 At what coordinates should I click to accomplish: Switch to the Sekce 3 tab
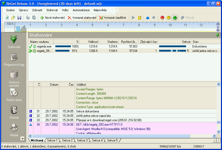tap(82, 140)
